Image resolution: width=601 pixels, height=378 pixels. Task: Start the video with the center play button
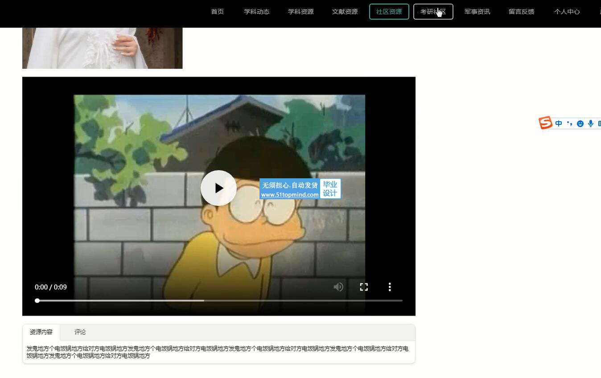tap(218, 188)
